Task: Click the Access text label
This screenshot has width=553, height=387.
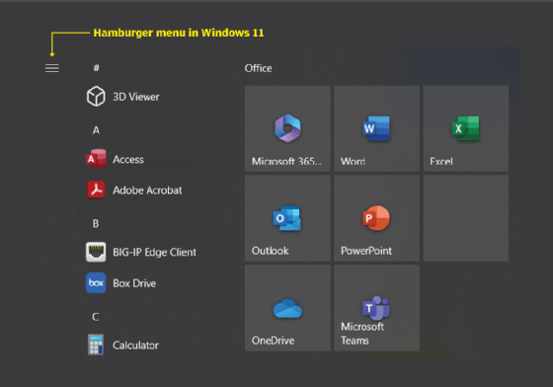Action: tap(128, 159)
